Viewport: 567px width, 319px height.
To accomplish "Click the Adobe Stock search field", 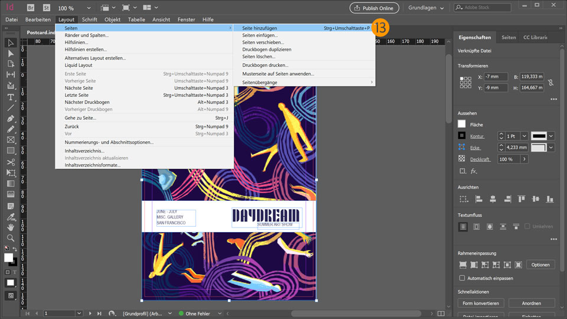I will 483,8.
